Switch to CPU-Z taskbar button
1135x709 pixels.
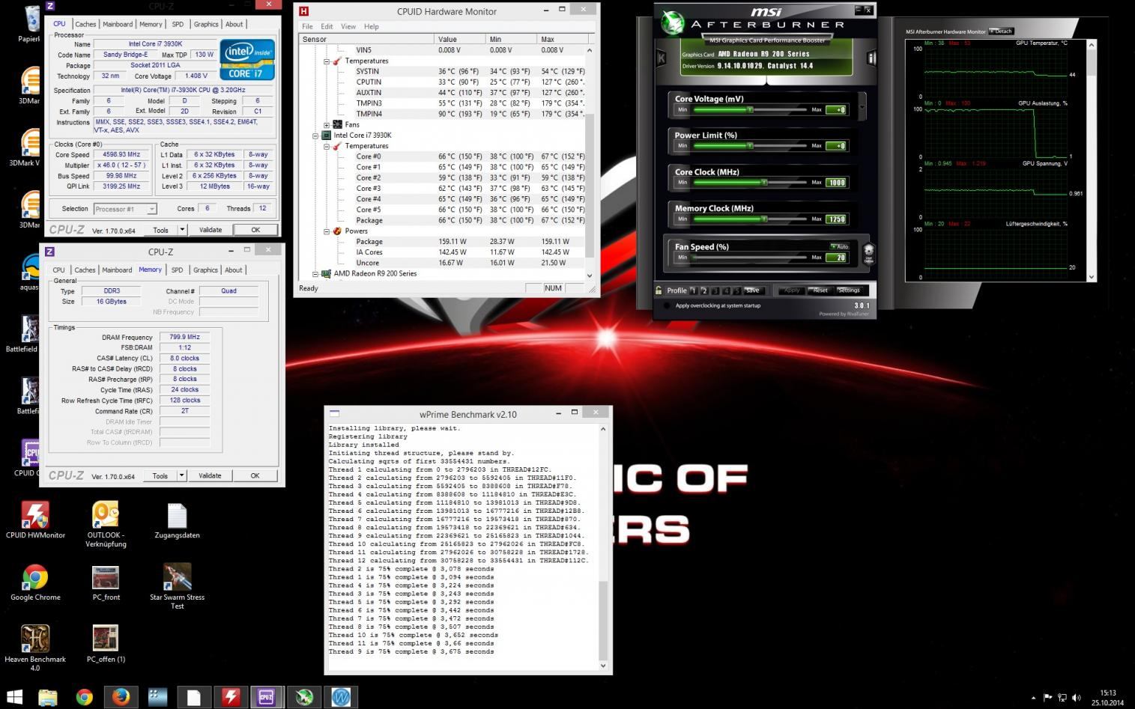coord(266,697)
